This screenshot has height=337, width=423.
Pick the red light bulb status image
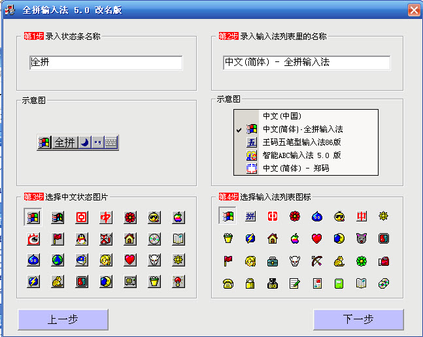[x=178, y=281]
